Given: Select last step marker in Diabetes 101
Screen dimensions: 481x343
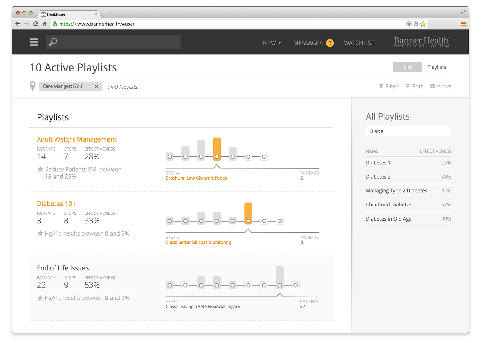Looking at the screenshot, I should (280, 221).
